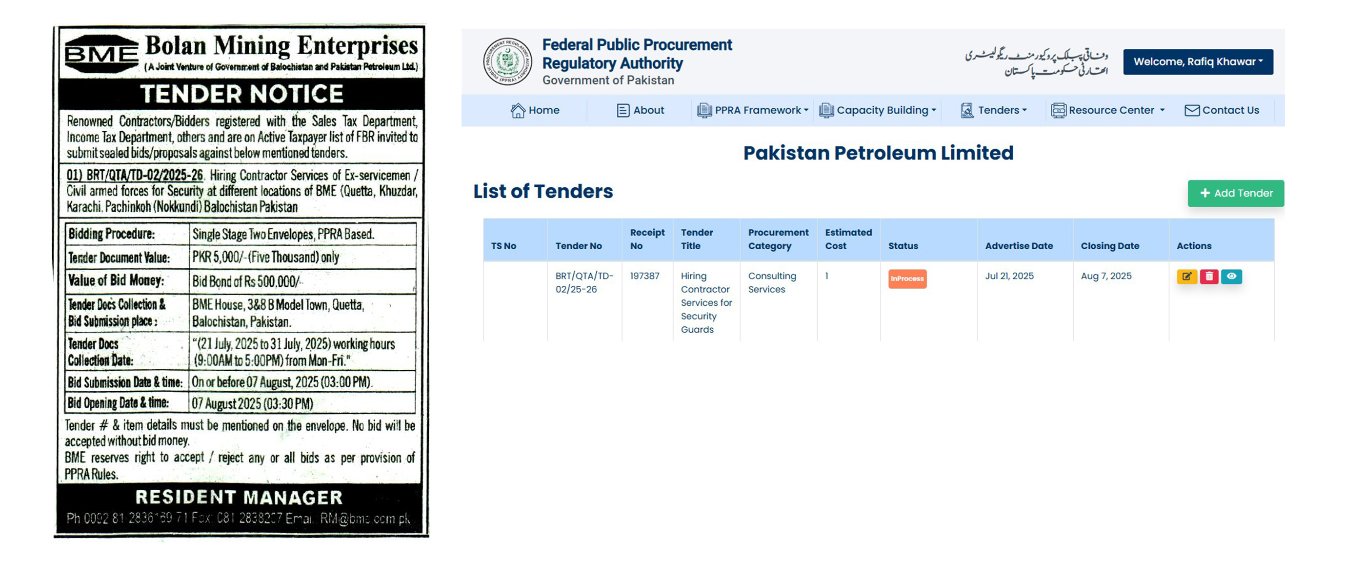
Task: Open the Capacity Building menu label
Action: click(x=882, y=110)
